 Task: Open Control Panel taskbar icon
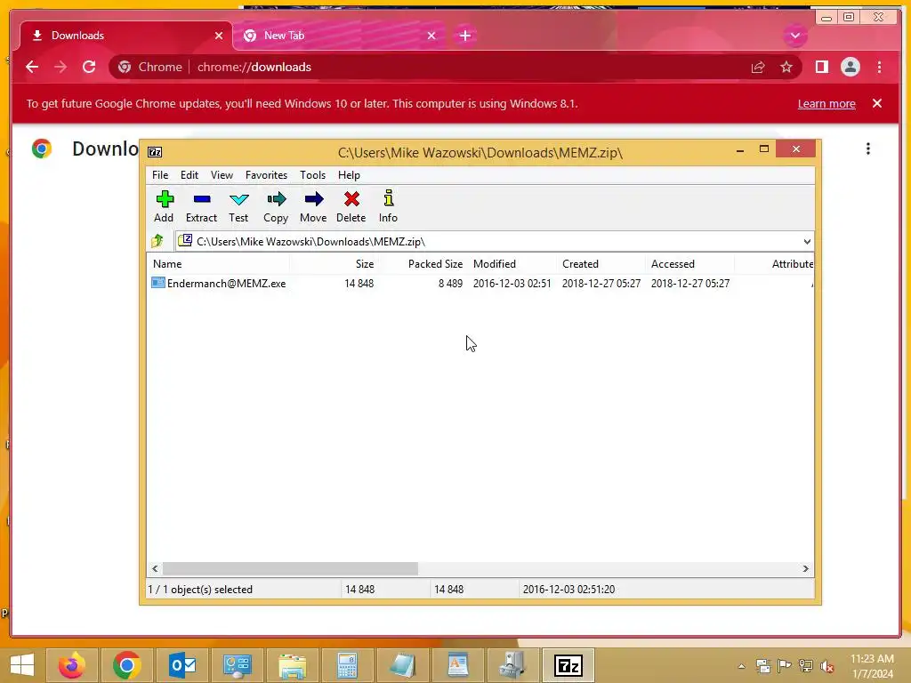[237, 665]
